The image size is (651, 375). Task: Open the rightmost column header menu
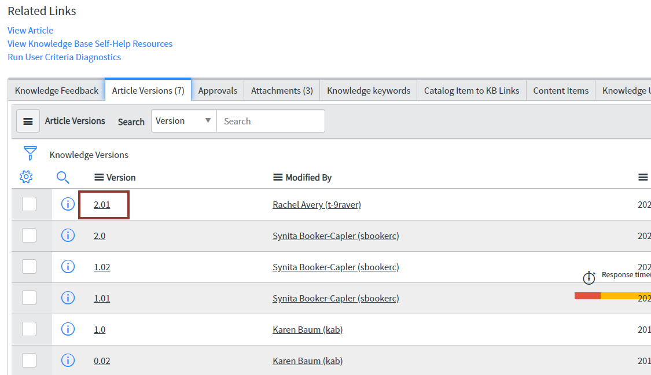click(x=643, y=177)
